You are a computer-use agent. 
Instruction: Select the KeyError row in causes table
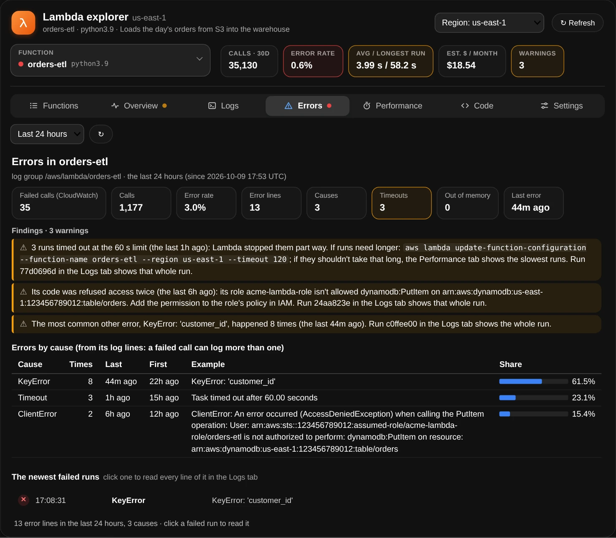pos(306,382)
